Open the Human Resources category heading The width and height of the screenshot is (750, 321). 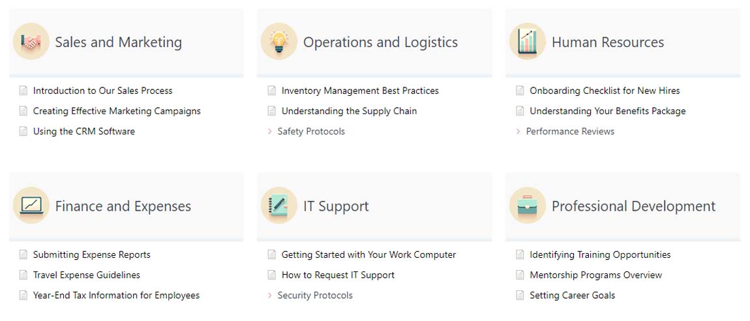(x=607, y=42)
